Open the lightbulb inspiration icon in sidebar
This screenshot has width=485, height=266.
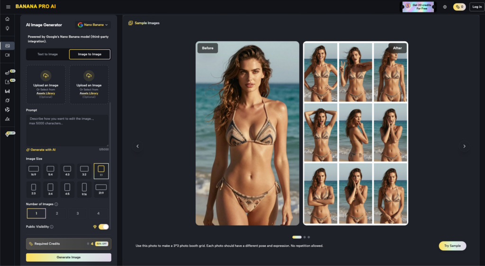point(7,28)
